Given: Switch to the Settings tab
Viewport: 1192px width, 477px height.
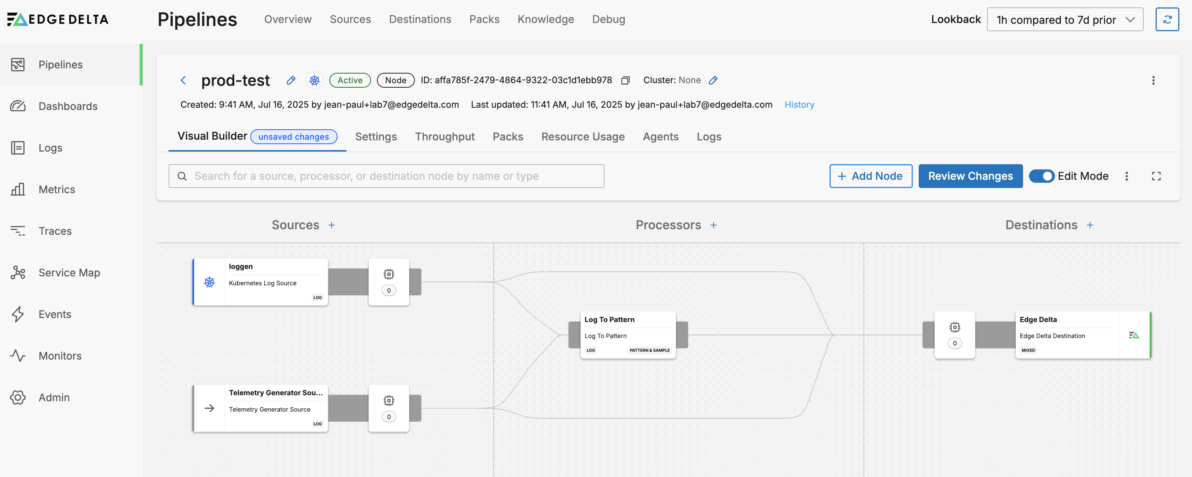Looking at the screenshot, I should 376,137.
